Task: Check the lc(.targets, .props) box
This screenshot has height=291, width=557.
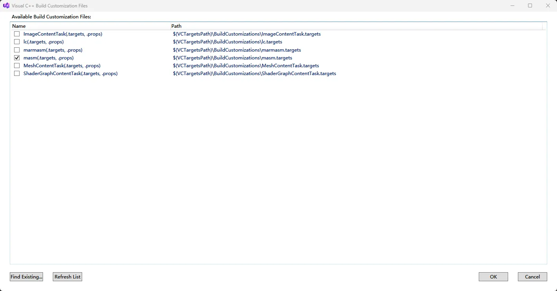Action: [x=17, y=41]
